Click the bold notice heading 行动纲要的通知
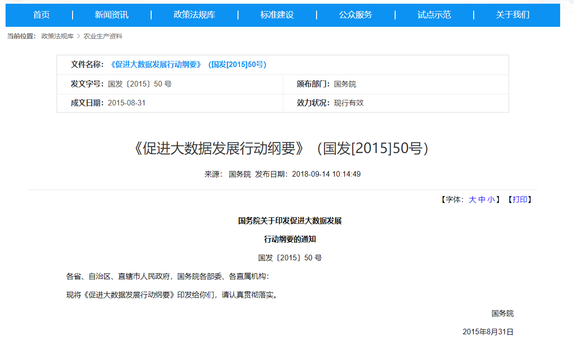The width and height of the screenshot is (574, 344). [290, 240]
